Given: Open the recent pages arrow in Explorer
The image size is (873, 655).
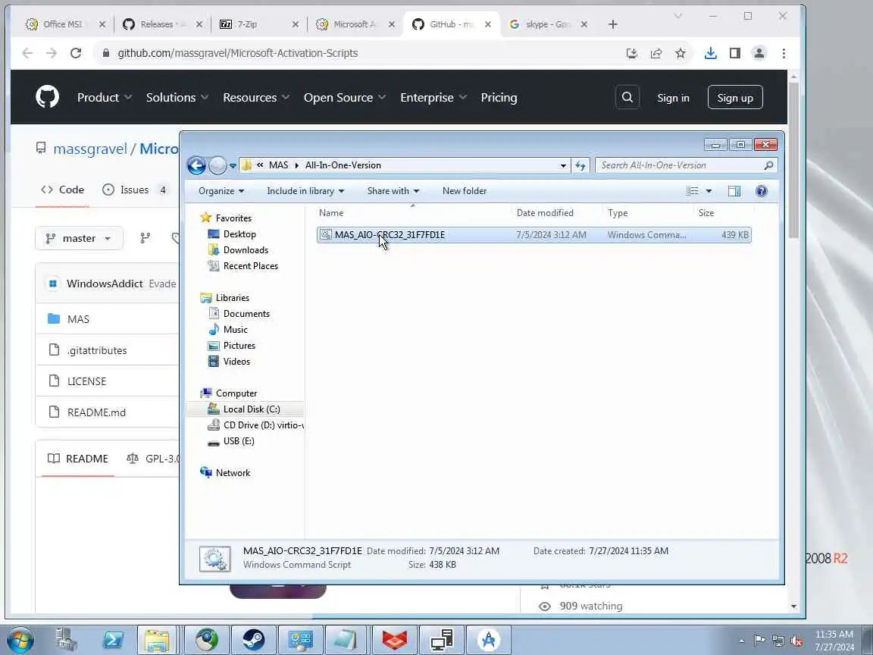Looking at the screenshot, I should point(233,166).
